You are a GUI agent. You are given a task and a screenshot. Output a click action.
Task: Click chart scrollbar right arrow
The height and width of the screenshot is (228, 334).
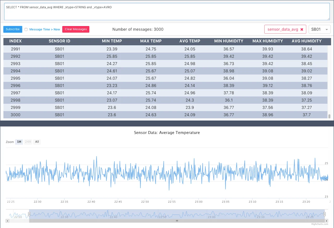pos(326,221)
